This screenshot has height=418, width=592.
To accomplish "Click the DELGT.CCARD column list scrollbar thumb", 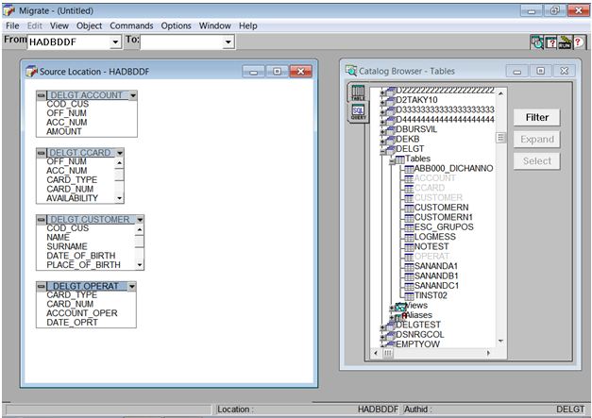I will [119, 176].
